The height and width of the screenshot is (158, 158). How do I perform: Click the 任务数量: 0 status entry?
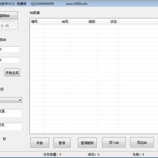(52, 154)
